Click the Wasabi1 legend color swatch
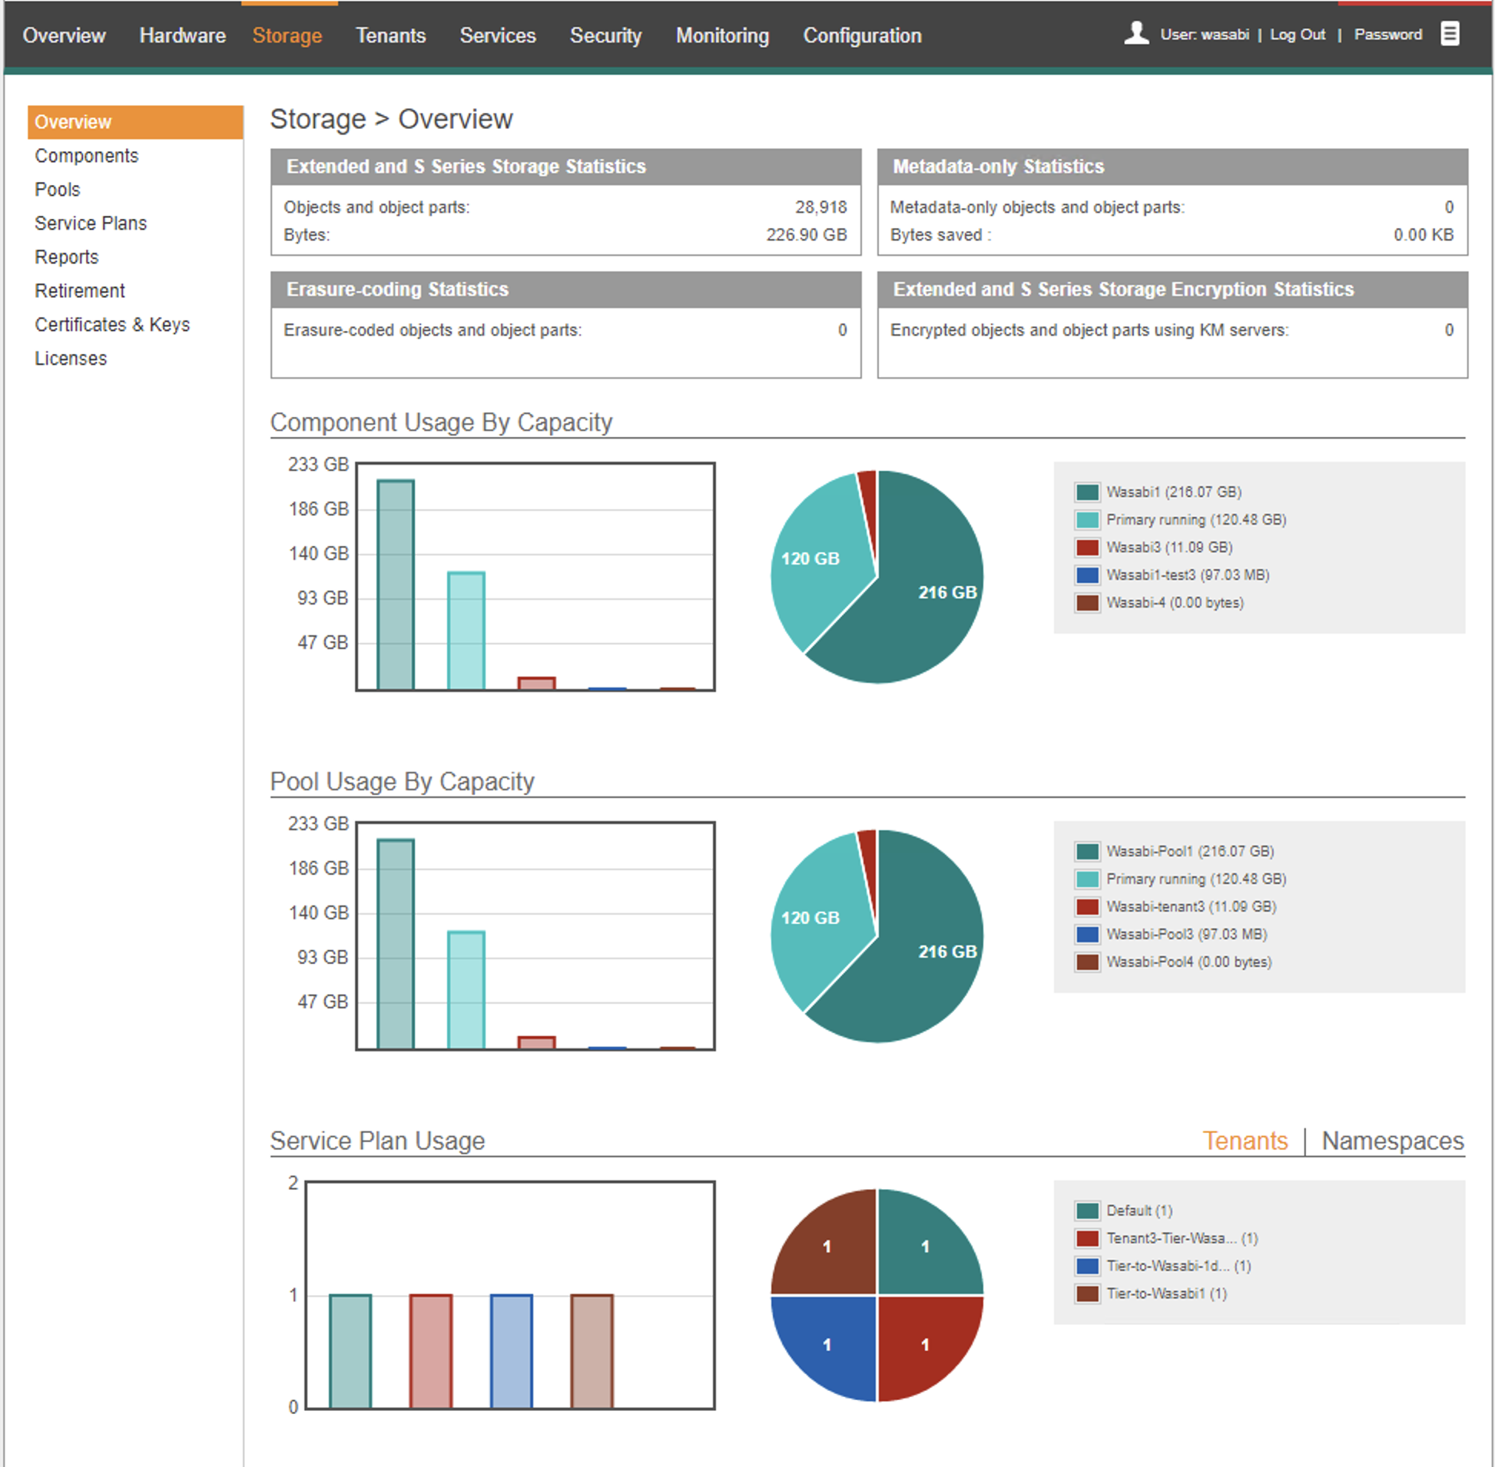The image size is (1495, 1467). [1087, 492]
